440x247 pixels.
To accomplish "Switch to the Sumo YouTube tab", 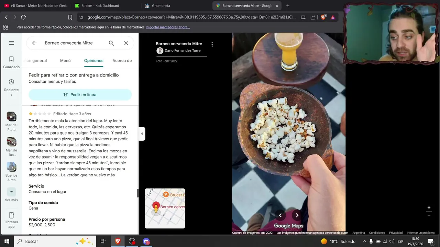I will [x=36, y=5].
